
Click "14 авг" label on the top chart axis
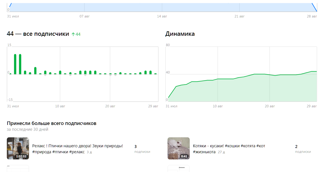[x=162, y=16]
